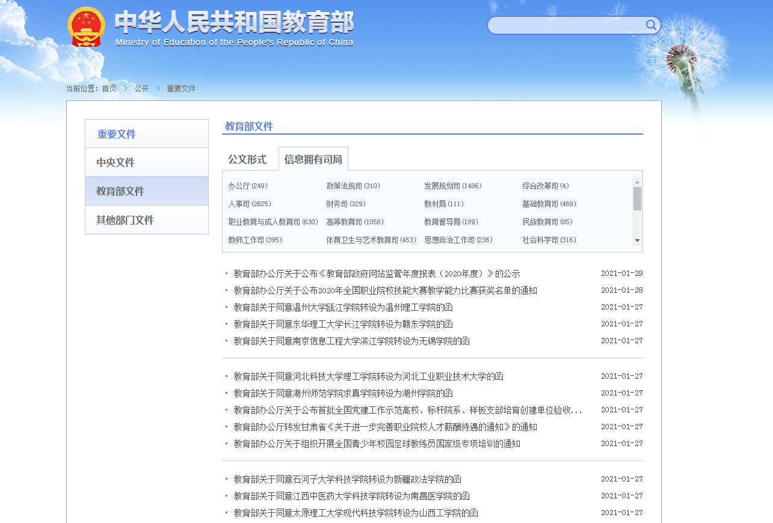
Task: Open letter on 河北科技大学理工学院转设
Action: point(369,376)
